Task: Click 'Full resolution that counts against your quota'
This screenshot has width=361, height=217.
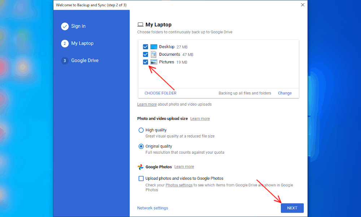Action: (x=184, y=152)
